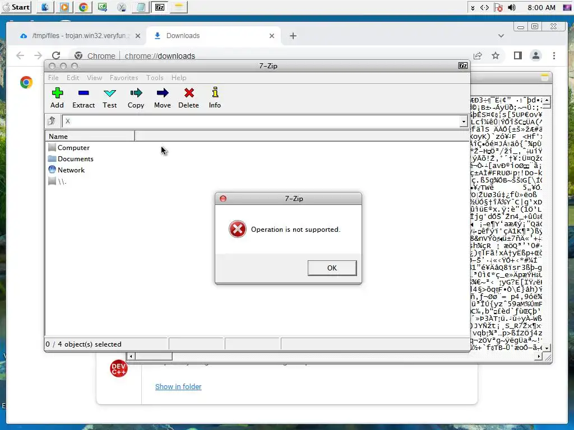This screenshot has height=430, width=574.
Task: Select the Computer entry in the file list
Action: point(69,148)
